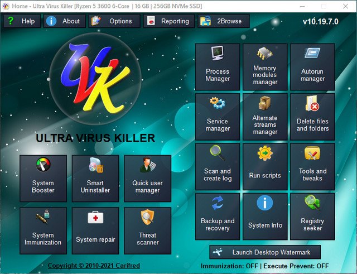
Task: Open the Autorun manager
Action: point(312,66)
